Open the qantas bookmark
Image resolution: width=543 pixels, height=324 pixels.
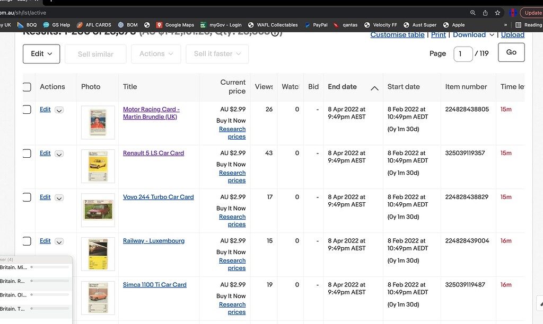(346, 25)
